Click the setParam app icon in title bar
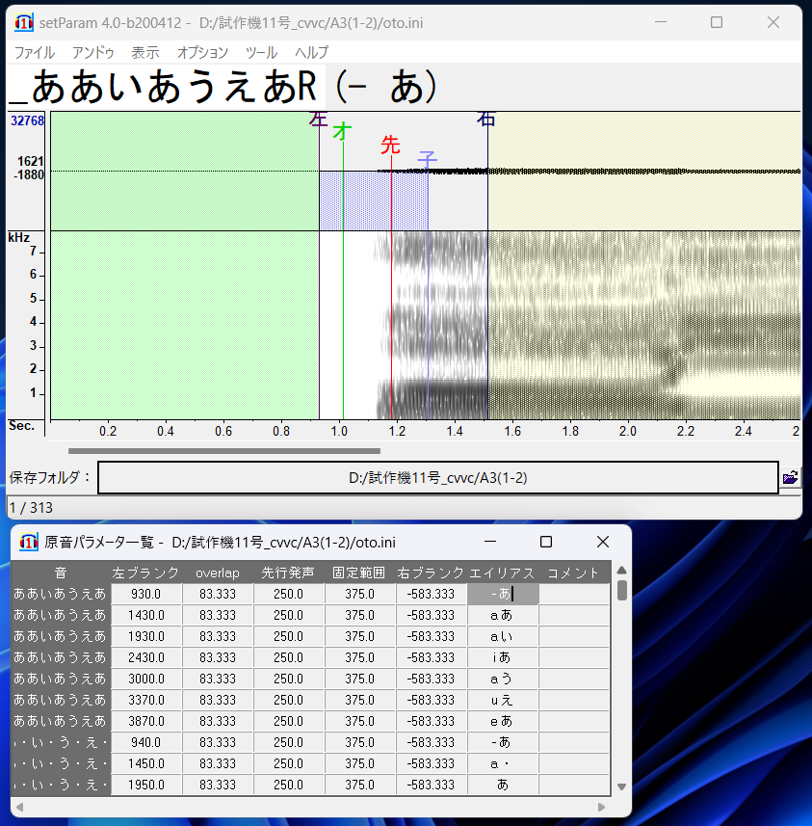This screenshot has height=826, width=812. point(24,23)
